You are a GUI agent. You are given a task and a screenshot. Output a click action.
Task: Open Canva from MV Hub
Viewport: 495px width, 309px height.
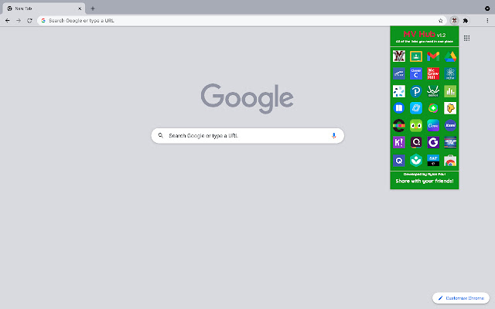[433, 125]
